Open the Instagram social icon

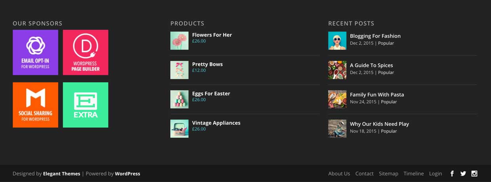coord(474,173)
